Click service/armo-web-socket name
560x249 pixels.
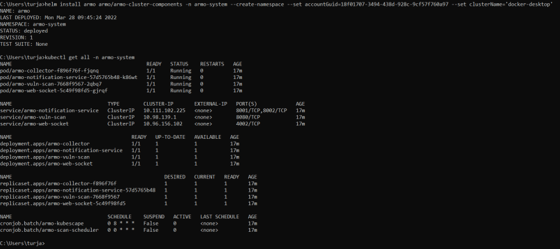(34, 124)
